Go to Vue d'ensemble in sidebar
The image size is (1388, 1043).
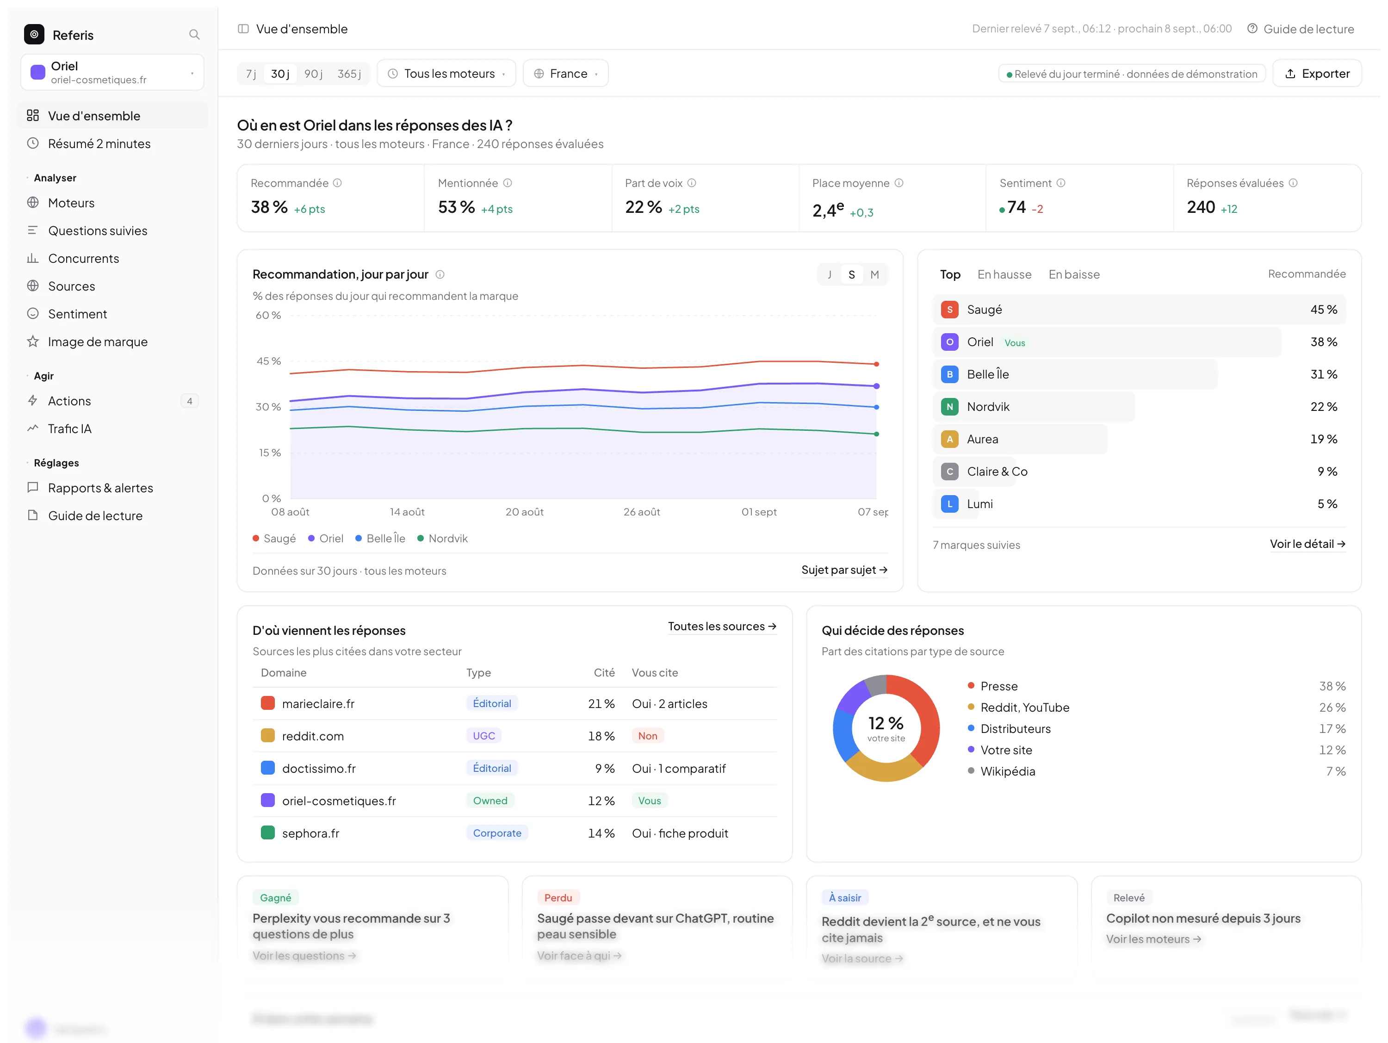112,116
